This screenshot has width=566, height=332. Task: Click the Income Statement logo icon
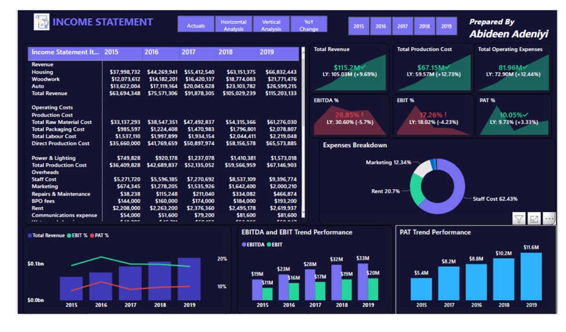pyautogui.click(x=41, y=22)
